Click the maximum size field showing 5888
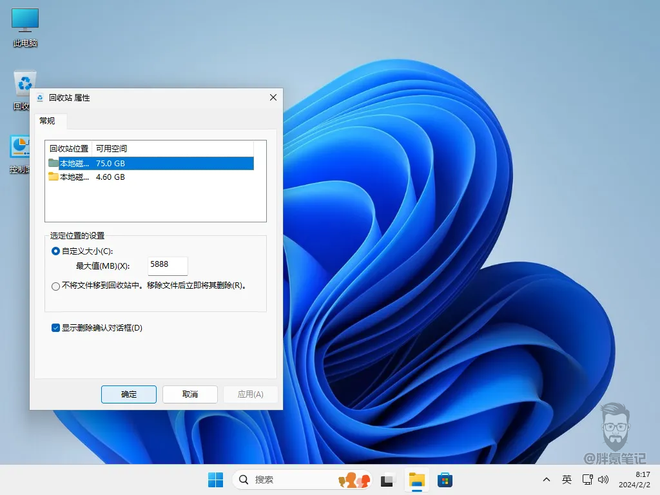Viewport: 660px width, 495px height. tap(168, 265)
